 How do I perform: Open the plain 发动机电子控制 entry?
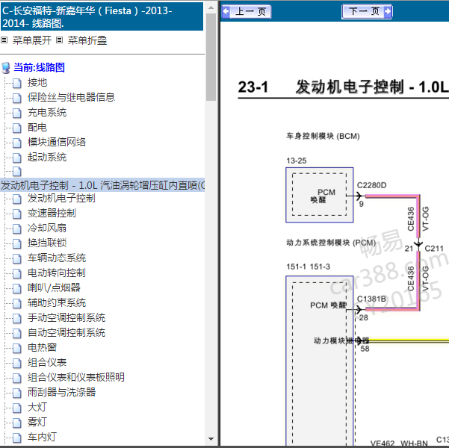point(61,198)
